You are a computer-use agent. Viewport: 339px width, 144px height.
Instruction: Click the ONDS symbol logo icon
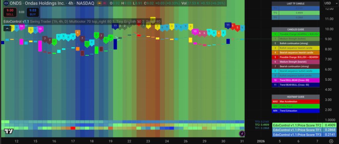(6, 3)
